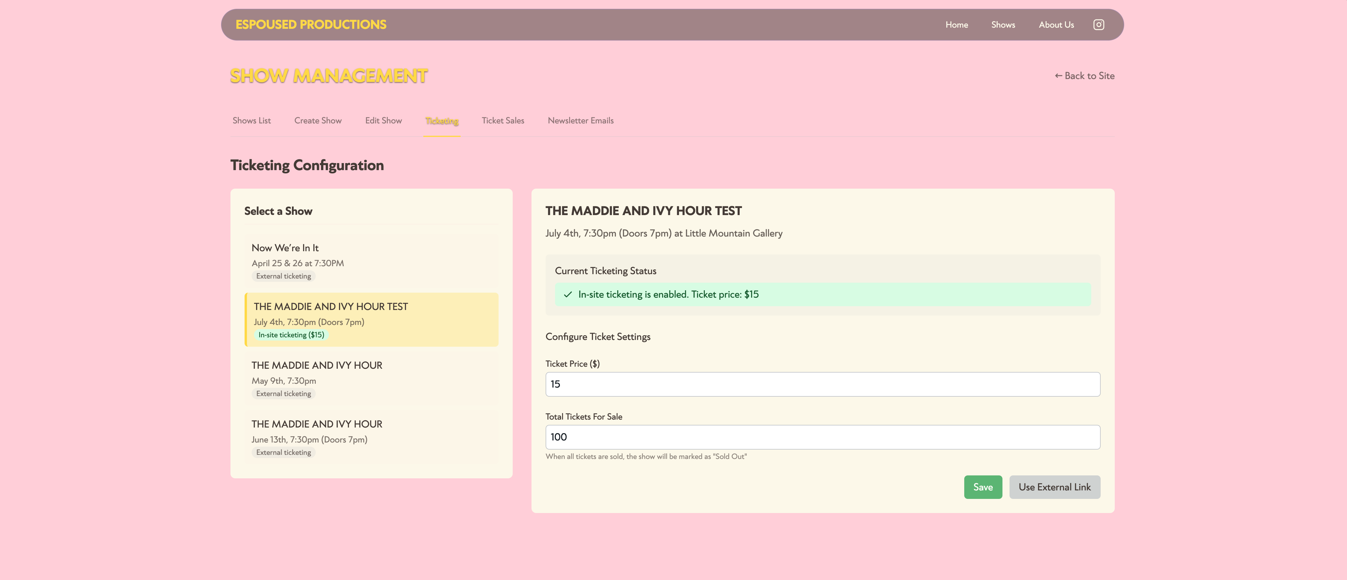This screenshot has height=580, width=1347.
Task: Click the Save button
Action: click(x=983, y=487)
